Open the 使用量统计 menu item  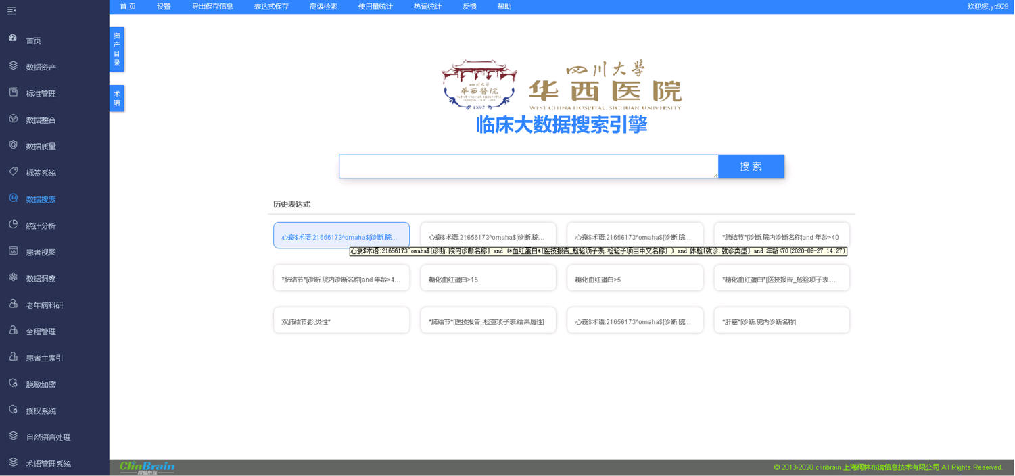click(375, 7)
